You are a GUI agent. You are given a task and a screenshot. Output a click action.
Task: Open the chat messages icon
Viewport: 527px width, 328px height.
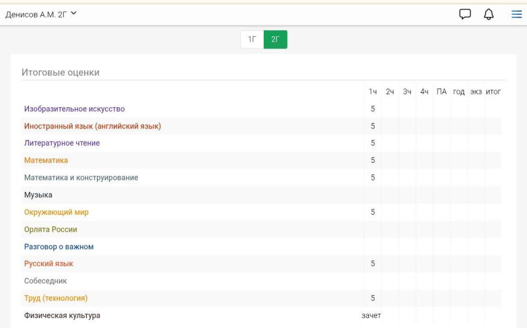(465, 15)
